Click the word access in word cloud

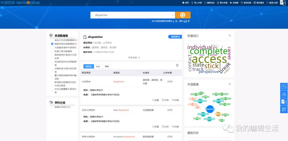209,59
